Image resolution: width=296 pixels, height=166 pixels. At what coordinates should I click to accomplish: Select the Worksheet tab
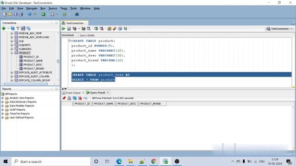pos(68,35)
